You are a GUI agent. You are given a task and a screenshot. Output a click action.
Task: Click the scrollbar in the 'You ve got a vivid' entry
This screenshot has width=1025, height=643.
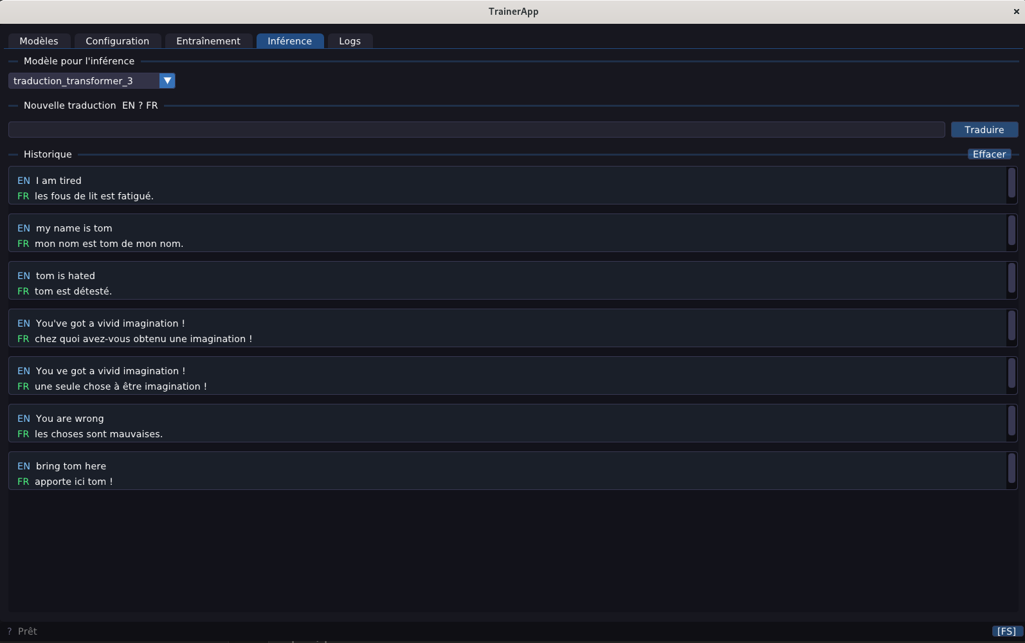point(1011,373)
